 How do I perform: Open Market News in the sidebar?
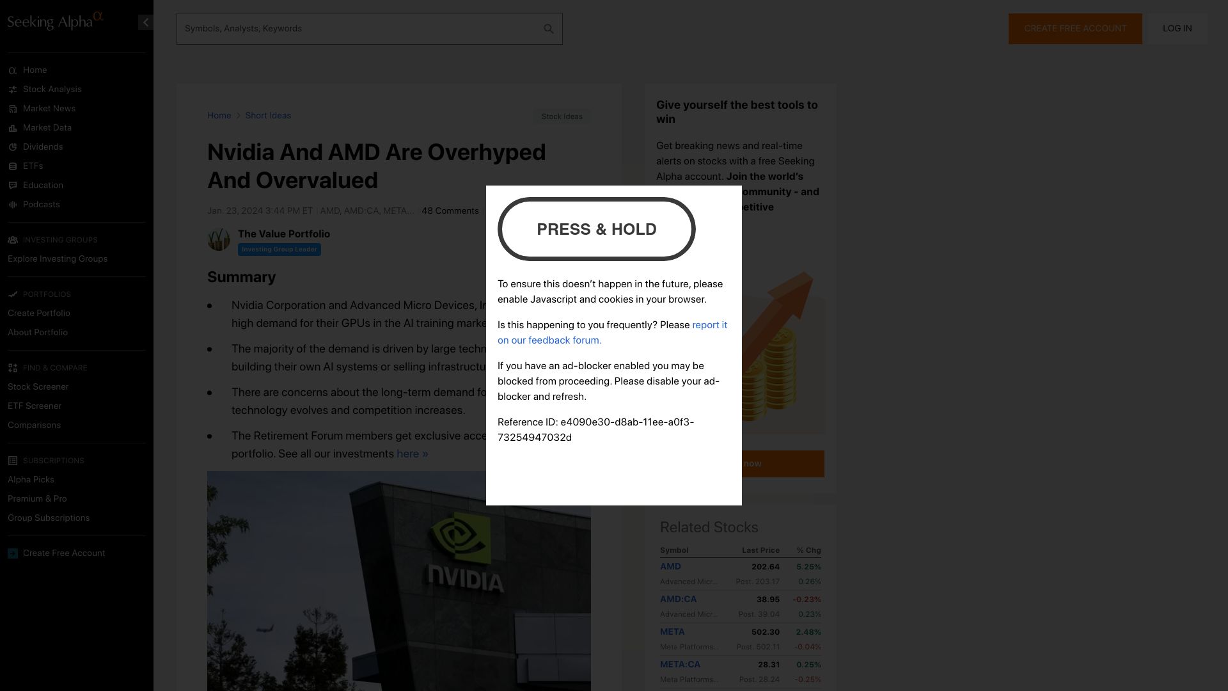point(49,109)
